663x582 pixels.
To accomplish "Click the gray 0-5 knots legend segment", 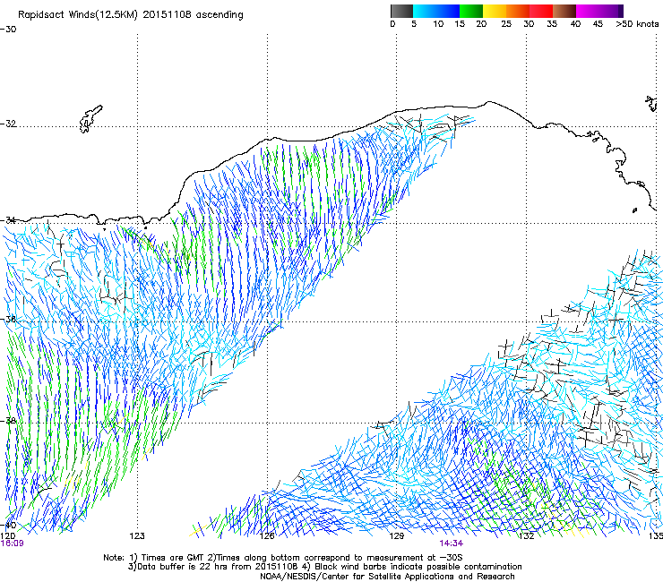I will coord(401,11).
